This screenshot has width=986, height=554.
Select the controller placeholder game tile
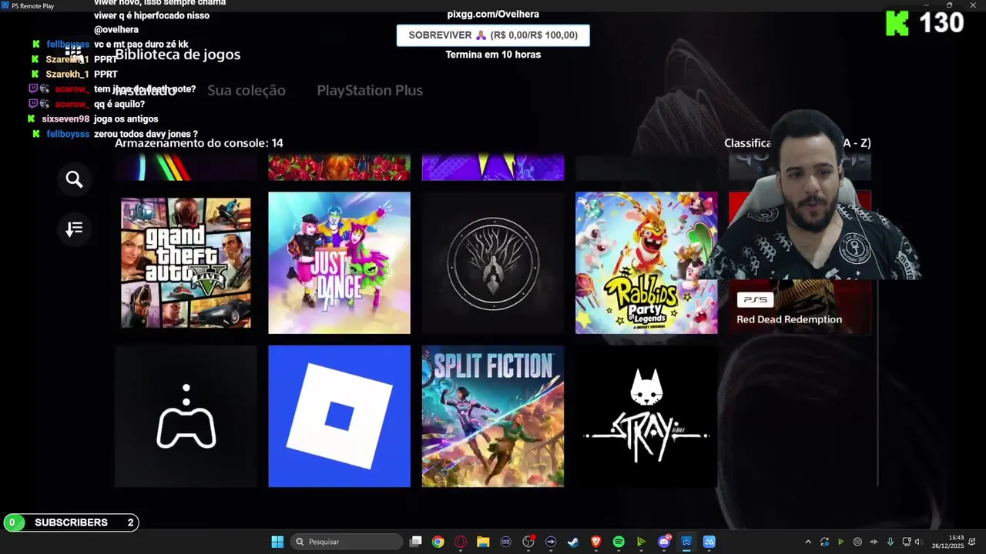coord(186,416)
